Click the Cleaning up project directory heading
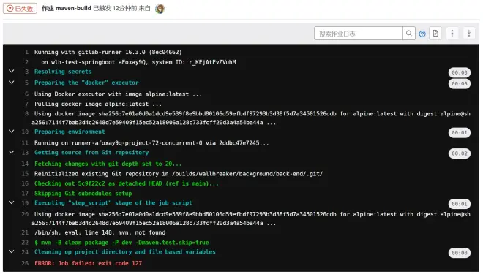The image size is (483, 274). coord(124,251)
